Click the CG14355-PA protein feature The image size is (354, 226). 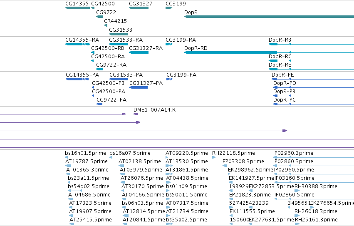tap(77, 79)
